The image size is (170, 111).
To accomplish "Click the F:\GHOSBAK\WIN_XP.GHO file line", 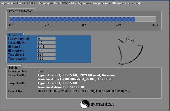I will 75,79.
